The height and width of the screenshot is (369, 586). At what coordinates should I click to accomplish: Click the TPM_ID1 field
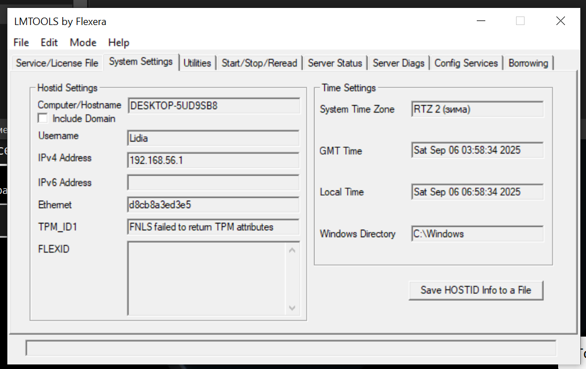213,227
